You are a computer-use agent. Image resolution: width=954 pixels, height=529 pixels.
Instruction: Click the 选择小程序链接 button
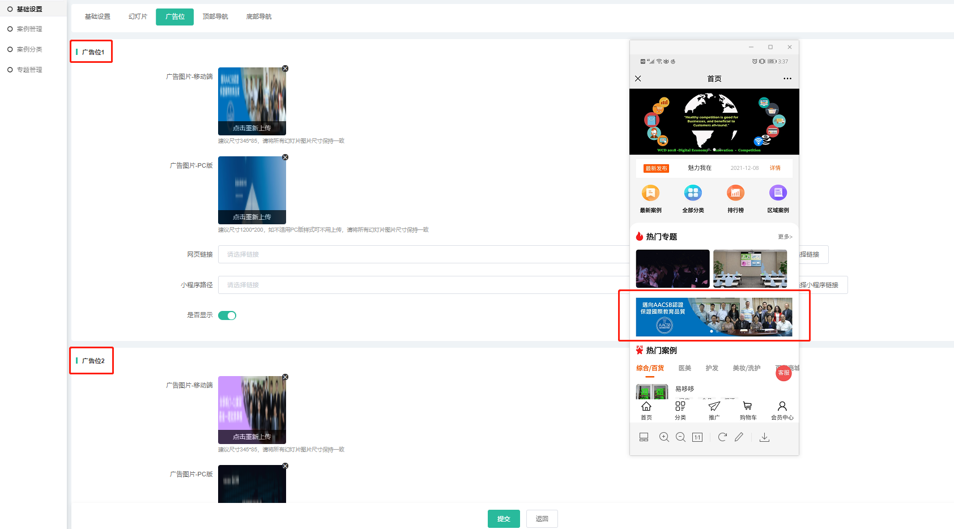click(x=823, y=285)
